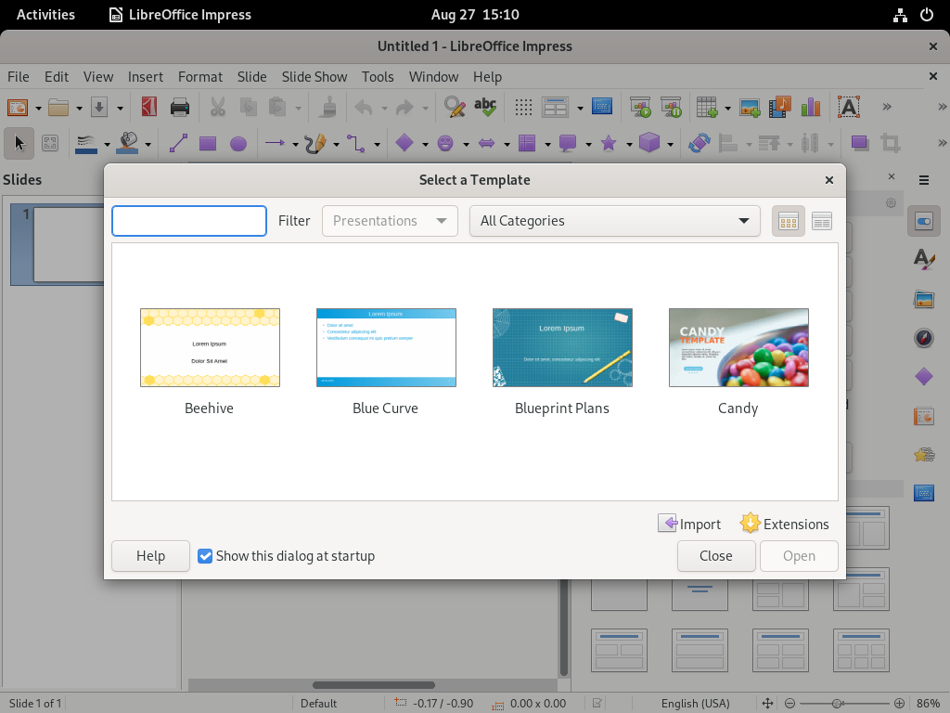The width and height of the screenshot is (950, 713).
Task: Select the arrow Select tool
Action: click(x=19, y=143)
